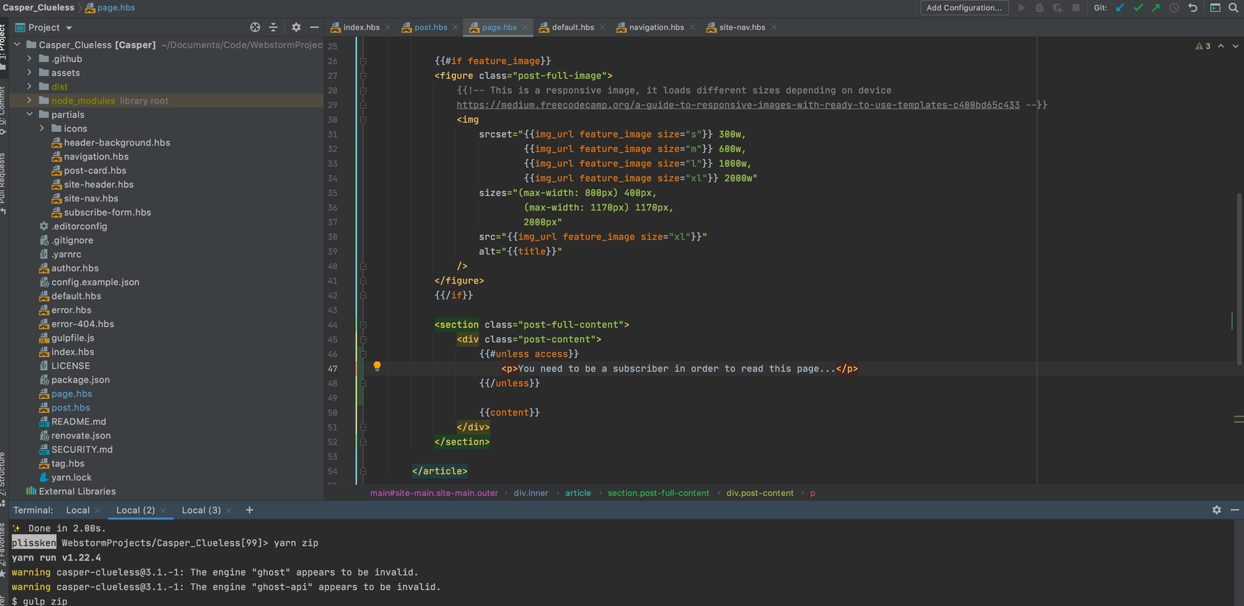Viewport: 1244px width, 606px height.
Task: Collapse the partials folder
Action: tap(29, 114)
